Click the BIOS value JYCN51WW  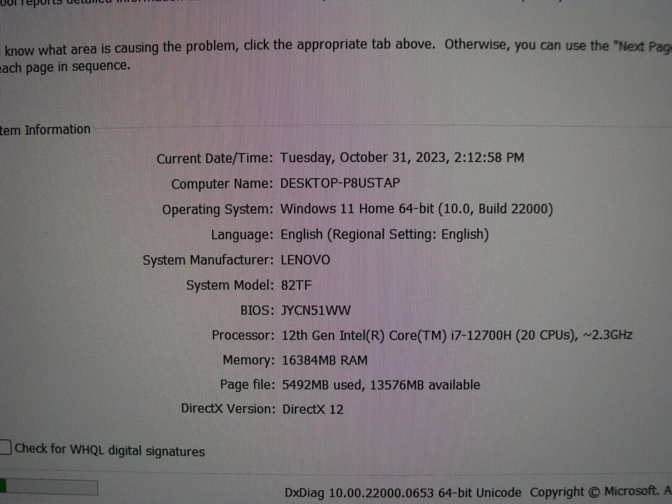coord(316,310)
